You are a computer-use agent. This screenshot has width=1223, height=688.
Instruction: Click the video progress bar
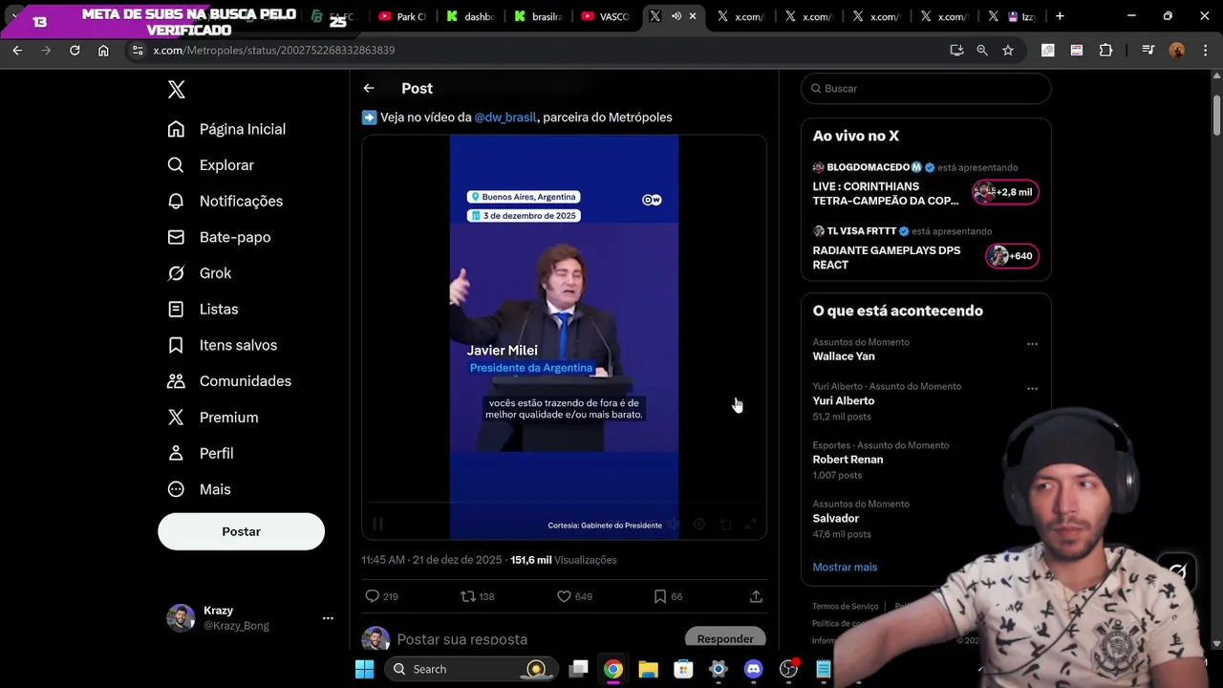564,503
